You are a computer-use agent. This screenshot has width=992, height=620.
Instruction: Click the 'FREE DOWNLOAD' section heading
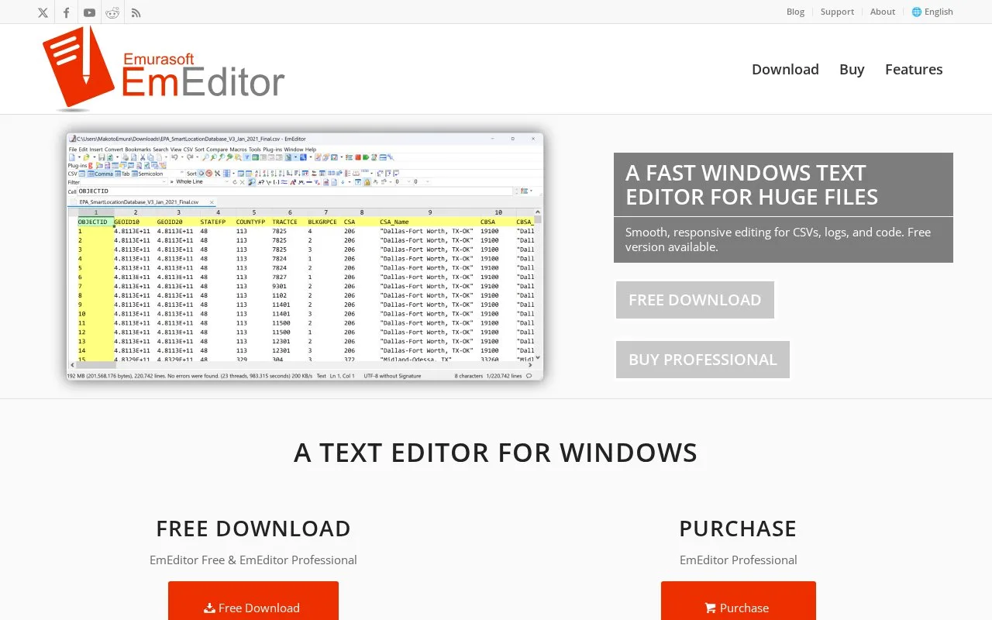click(x=253, y=529)
